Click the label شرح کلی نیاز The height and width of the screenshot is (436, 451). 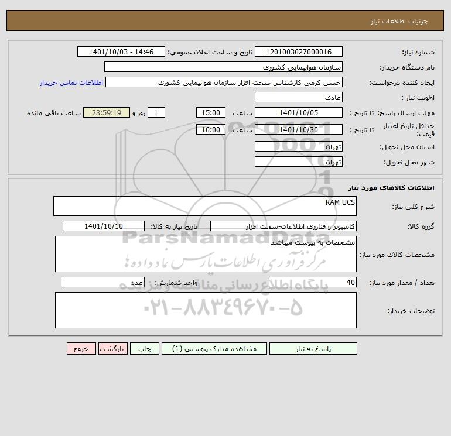click(x=414, y=207)
